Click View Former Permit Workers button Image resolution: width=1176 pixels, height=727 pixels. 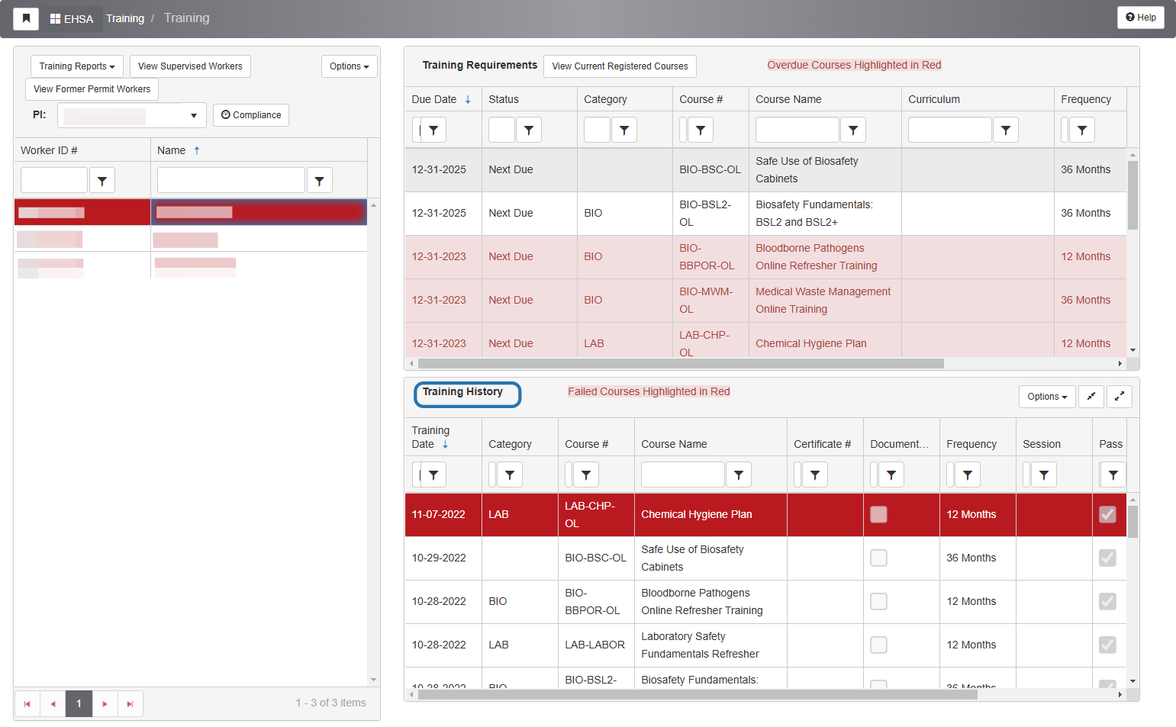pos(92,89)
